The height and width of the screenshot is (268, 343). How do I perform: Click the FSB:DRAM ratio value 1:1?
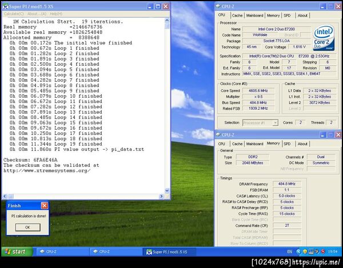pos(287,190)
